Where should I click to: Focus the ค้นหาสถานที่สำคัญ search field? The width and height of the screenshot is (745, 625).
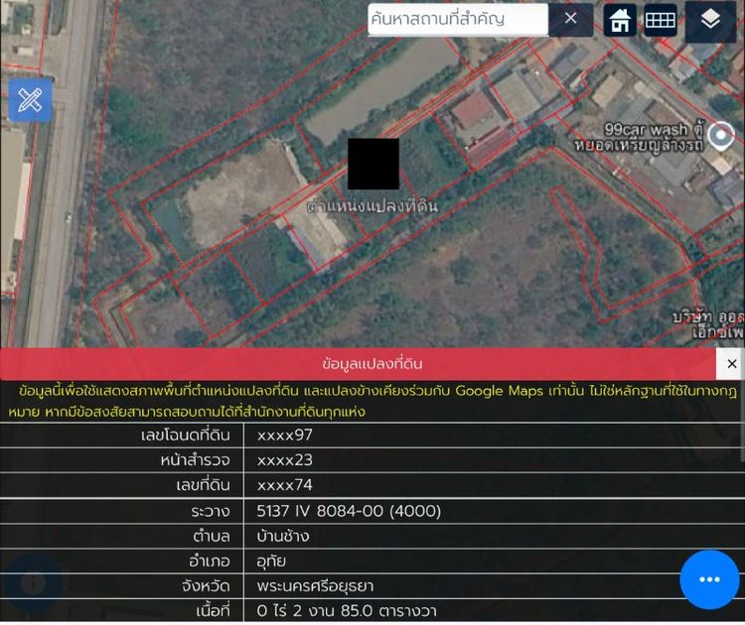(x=458, y=19)
